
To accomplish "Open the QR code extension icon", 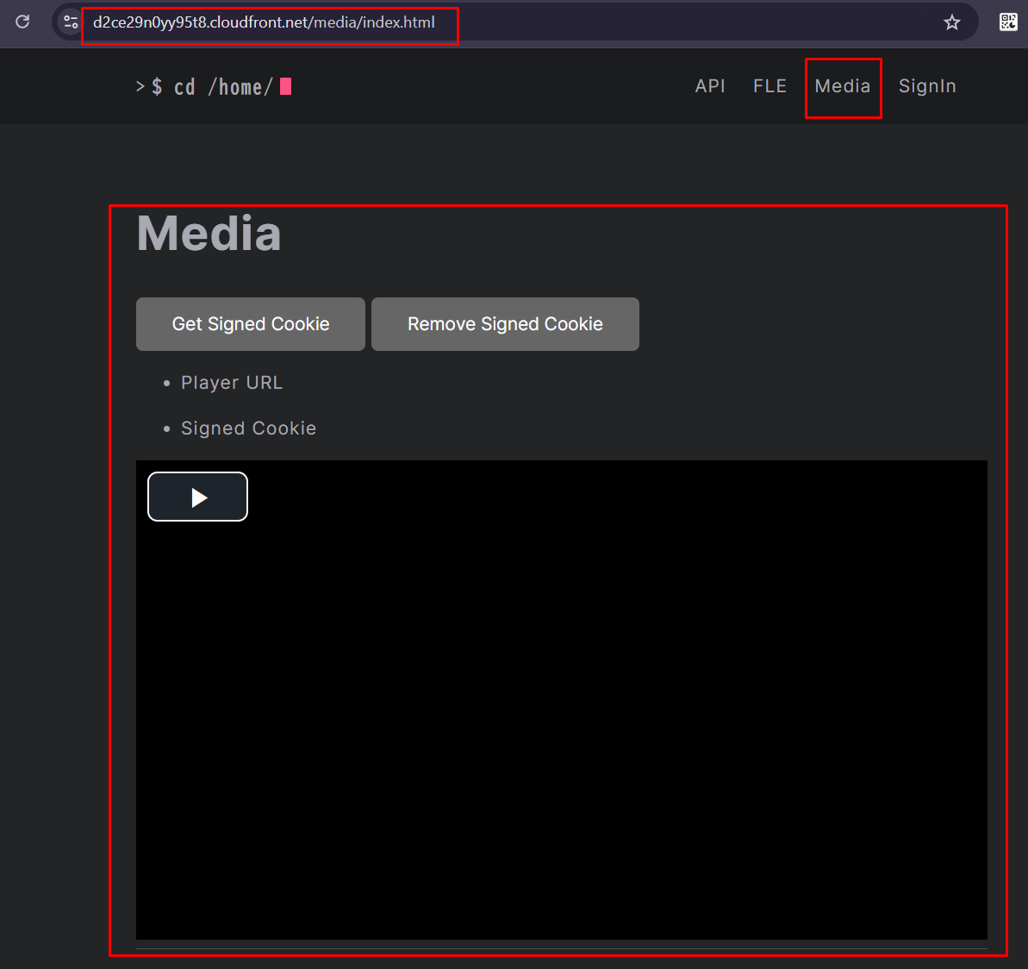I will click(x=1007, y=22).
